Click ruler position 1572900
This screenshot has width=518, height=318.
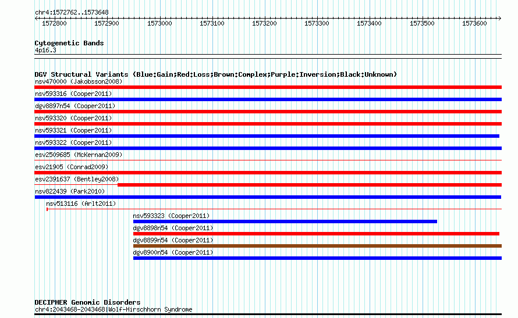(107, 23)
